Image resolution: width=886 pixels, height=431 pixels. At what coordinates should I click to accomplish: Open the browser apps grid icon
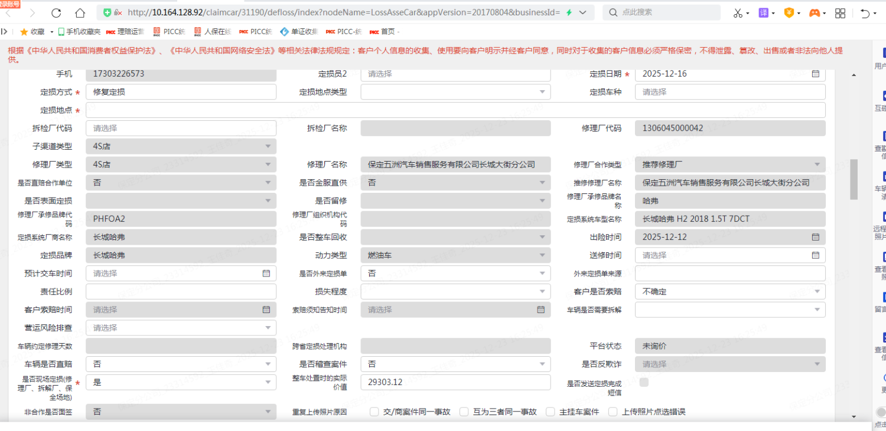[x=840, y=13]
